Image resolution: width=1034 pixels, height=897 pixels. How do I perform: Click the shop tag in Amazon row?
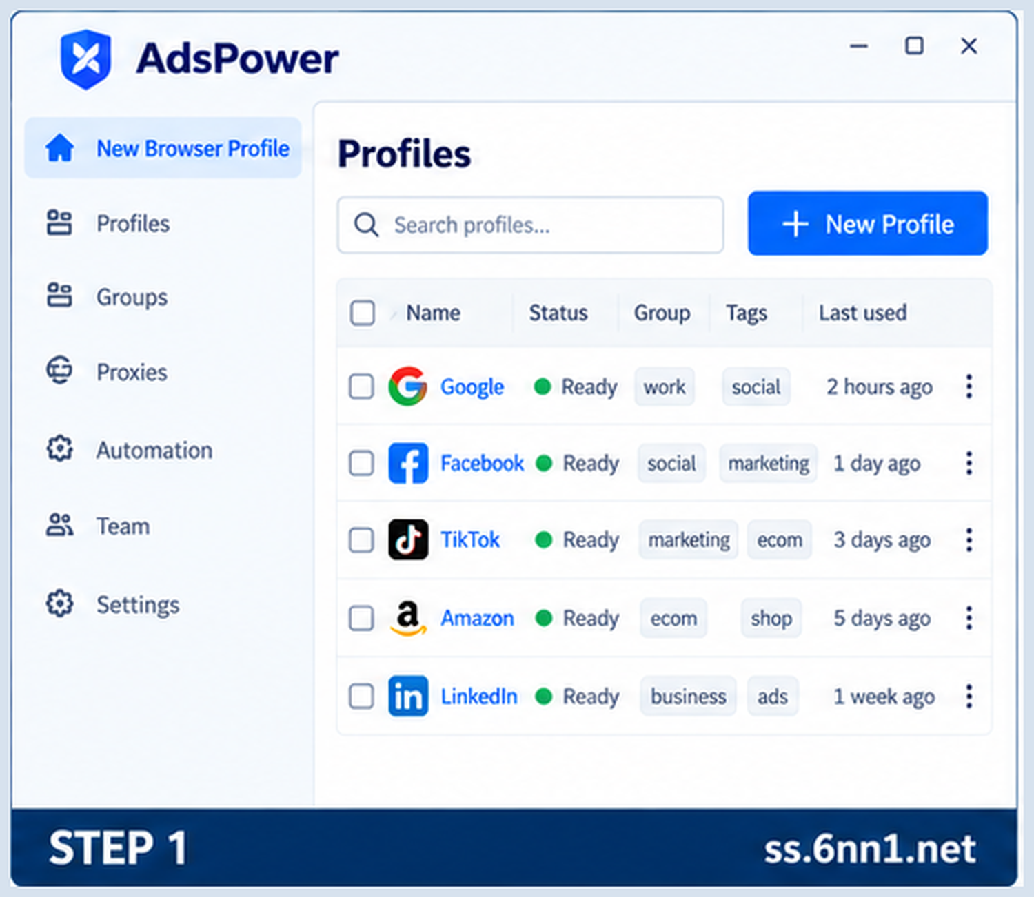pos(771,618)
